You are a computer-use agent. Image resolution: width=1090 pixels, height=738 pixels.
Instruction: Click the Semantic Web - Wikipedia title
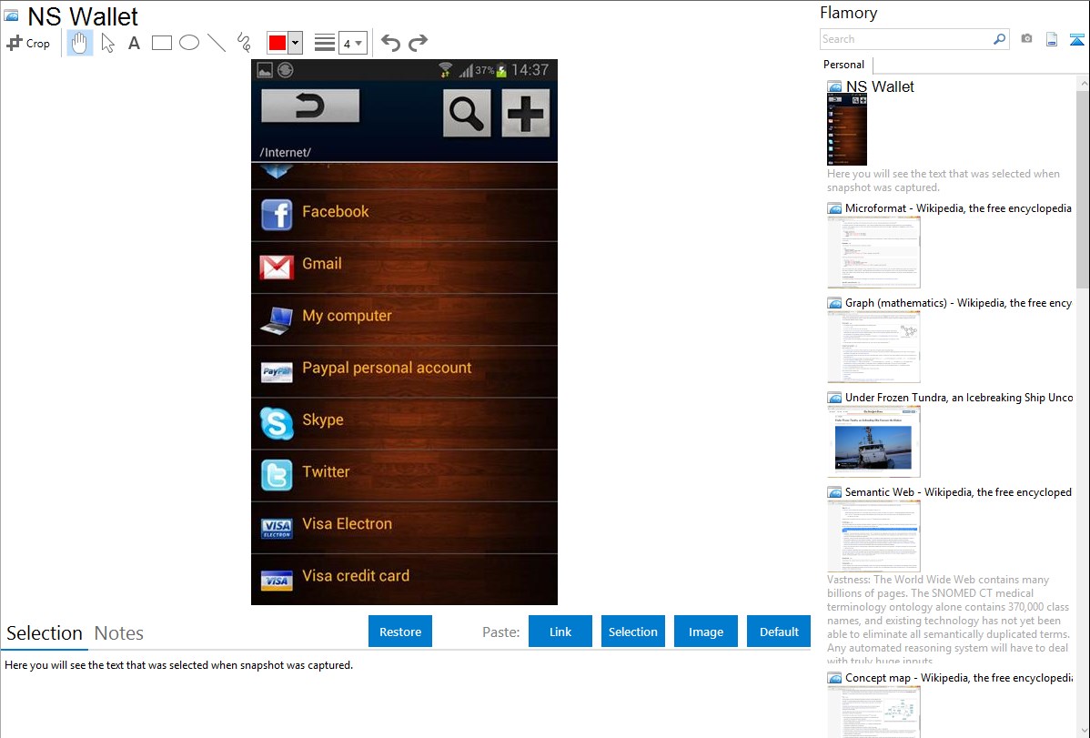(x=958, y=491)
